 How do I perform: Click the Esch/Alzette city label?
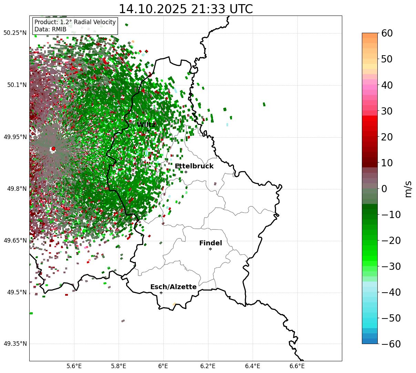coord(173,287)
